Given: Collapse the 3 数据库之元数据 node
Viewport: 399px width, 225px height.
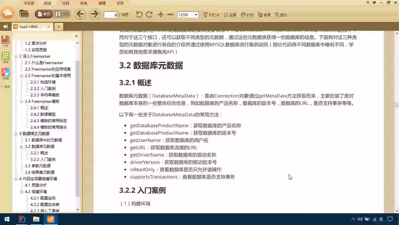Looking at the screenshot, I should (x=16, y=133).
